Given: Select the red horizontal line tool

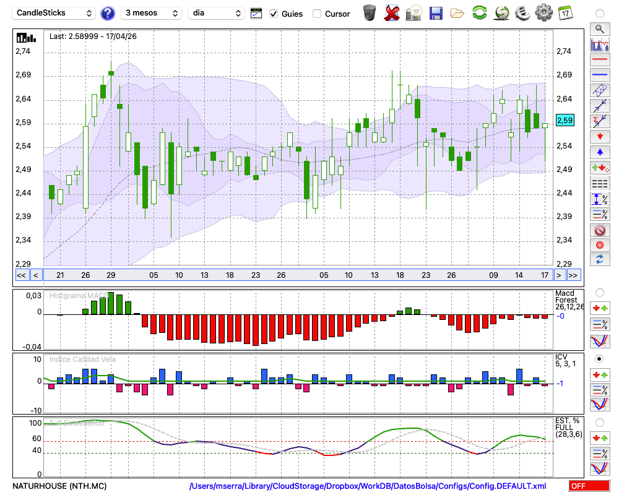Looking at the screenshot, I should point(600,59).
